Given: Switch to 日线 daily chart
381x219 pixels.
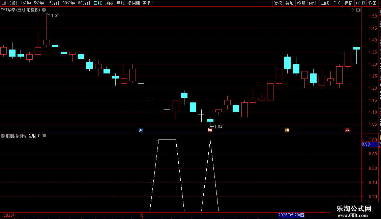Looking at the screenshot, I should [x=98, y=3].
